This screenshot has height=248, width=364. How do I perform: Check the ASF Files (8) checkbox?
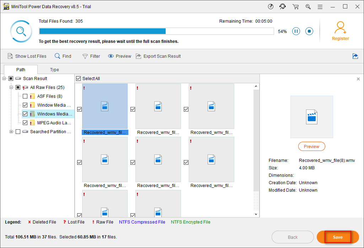click(25, 96)
